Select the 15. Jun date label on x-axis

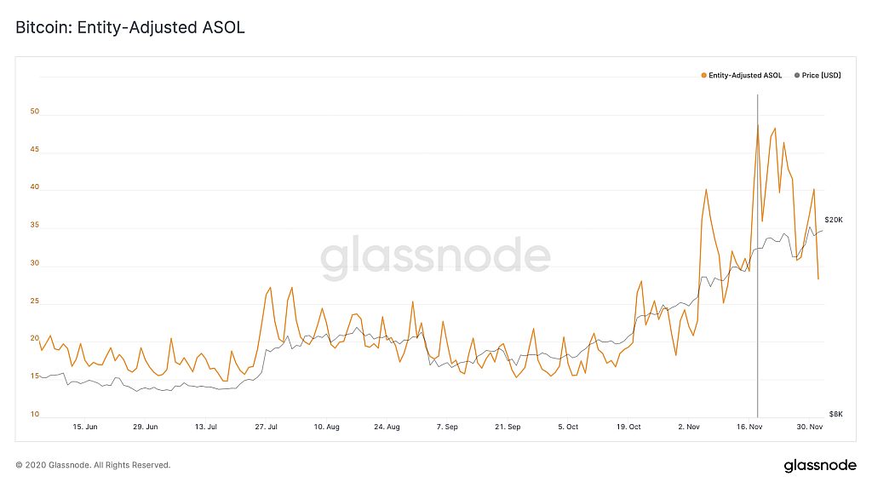[85, 427]
